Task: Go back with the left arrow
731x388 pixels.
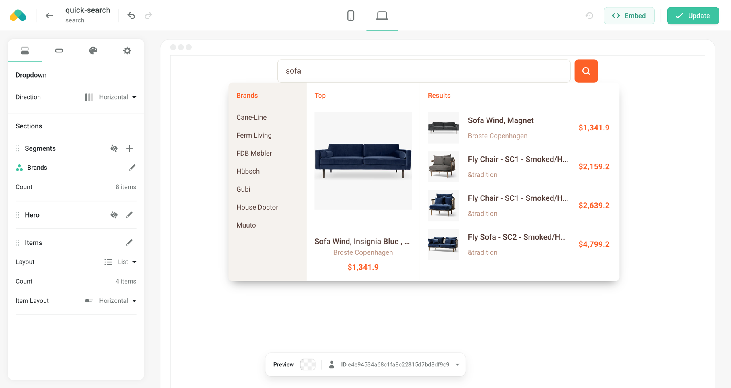Action: (x=49, y=16)
